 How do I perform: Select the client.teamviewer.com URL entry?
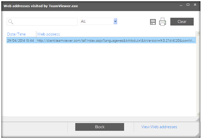tap(116, 41)
